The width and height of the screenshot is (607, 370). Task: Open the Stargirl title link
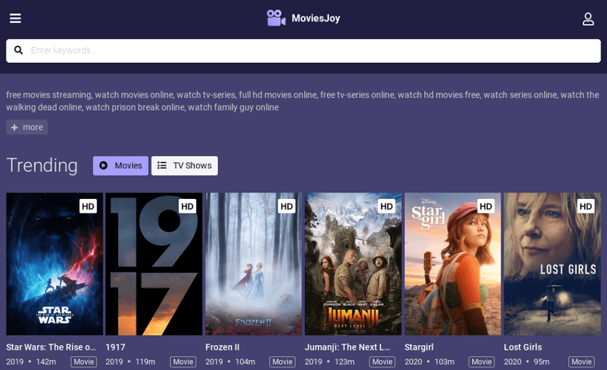point(419,347)
